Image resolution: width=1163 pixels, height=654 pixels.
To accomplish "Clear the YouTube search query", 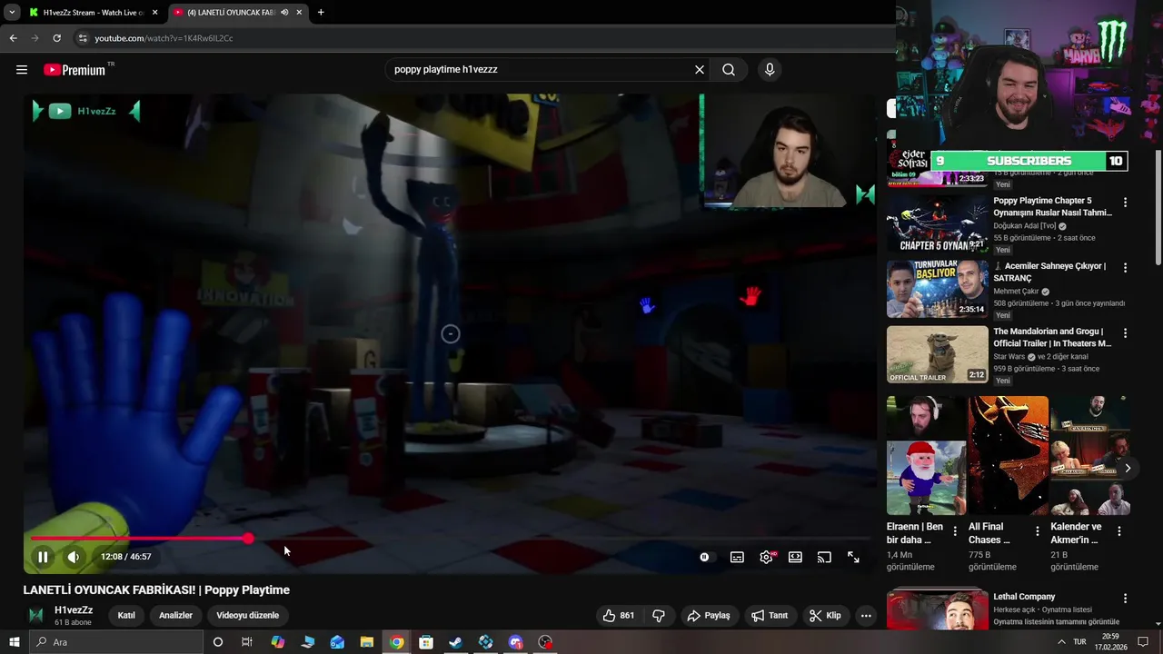I will tap(700, 70).
